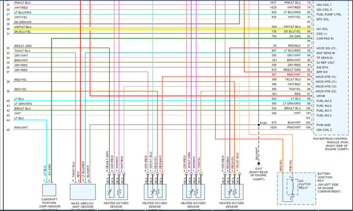Select the VPWR label
Screen dimensions: 353x211
(x=320, y=96)
